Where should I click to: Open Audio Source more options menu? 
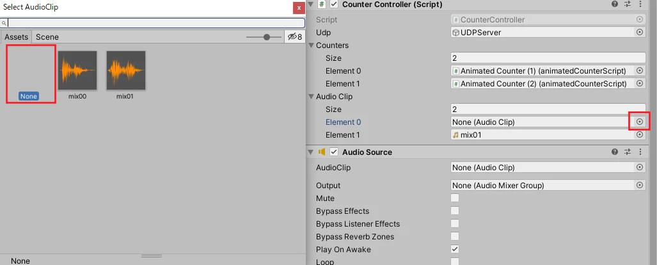640,152
